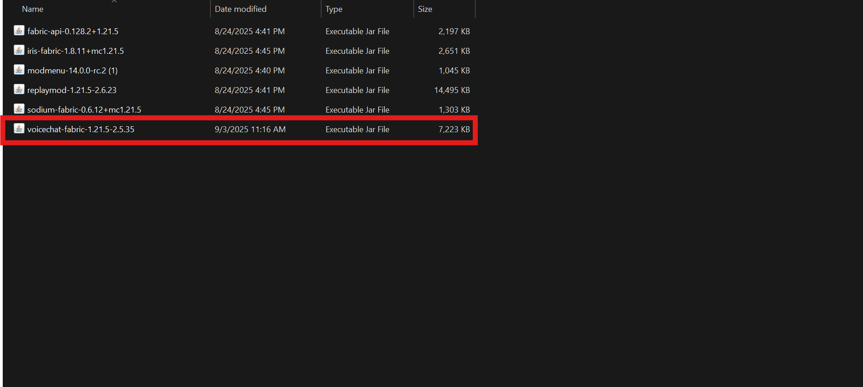Click date 8/24/2025 4:45 PM of iris-fabric
Screen dimensions: 863x387
(x=250, y=51)
